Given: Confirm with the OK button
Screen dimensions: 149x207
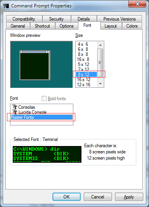Looking at the screenshot, I should (66, 197).
